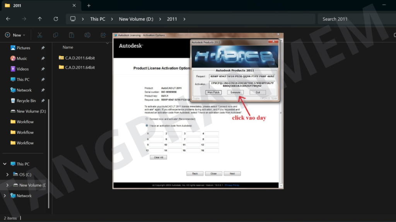This screenshot has width=396, height=222.
Task: Open the New dropdown menu
Action: point(15,35)
